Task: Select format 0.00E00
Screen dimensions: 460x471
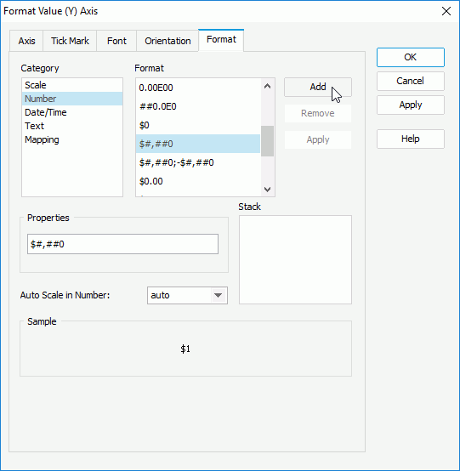Action: pyautogui.click(x=198, y=88)
